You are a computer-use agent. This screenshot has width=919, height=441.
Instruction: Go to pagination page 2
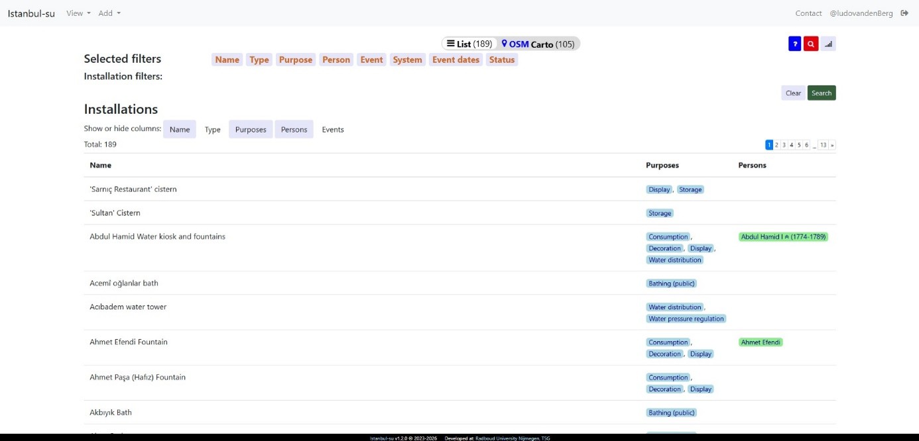776,145
